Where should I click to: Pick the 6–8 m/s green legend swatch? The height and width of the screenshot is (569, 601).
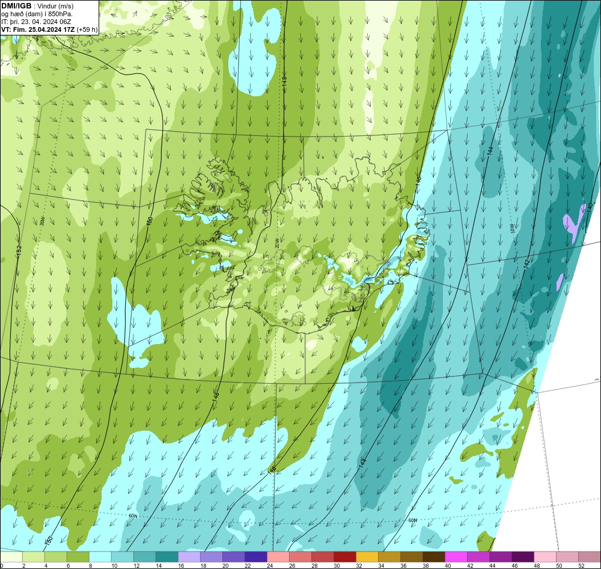click(x=78, y=557)
